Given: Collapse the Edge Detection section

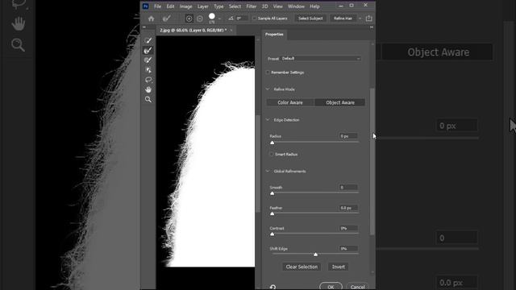Looking at the screenshot, I should pyautogui.click(x=268, y=120).
